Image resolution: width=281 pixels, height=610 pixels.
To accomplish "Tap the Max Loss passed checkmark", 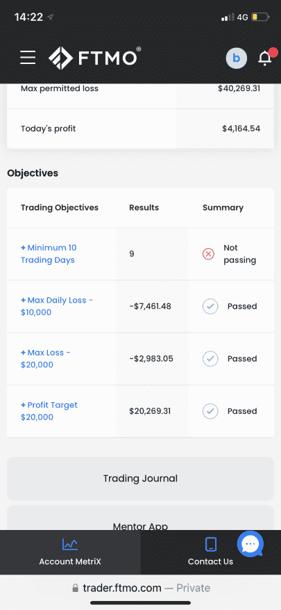I will (x=210, y=359).
